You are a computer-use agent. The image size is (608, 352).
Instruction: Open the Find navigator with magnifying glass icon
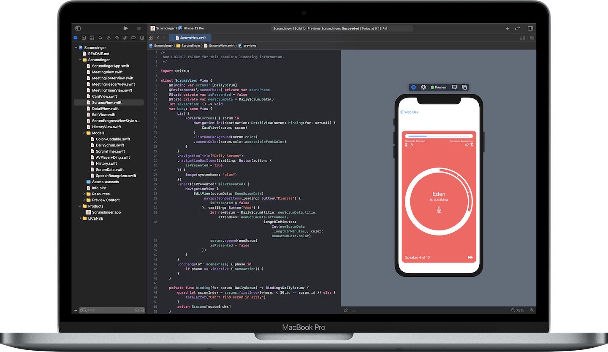pos(100,38)
